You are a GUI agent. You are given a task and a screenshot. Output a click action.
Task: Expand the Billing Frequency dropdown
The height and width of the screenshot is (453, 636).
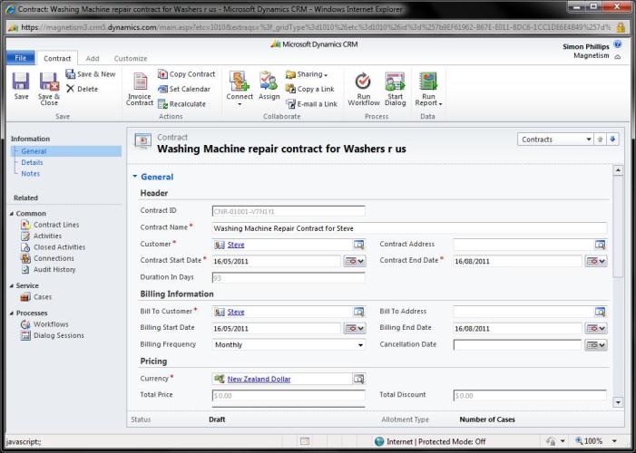point(360,345)
